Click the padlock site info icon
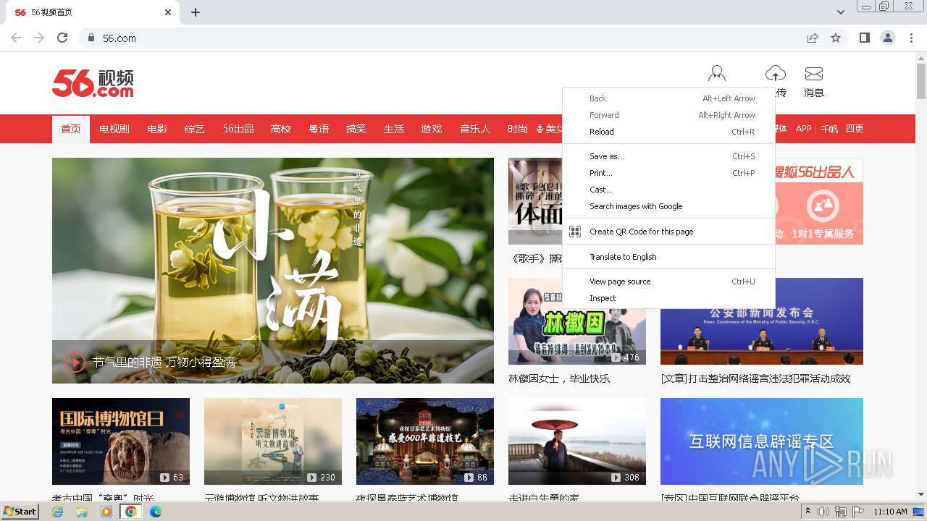This screenshot has height=521, width=927. click(x=91, y=38)
